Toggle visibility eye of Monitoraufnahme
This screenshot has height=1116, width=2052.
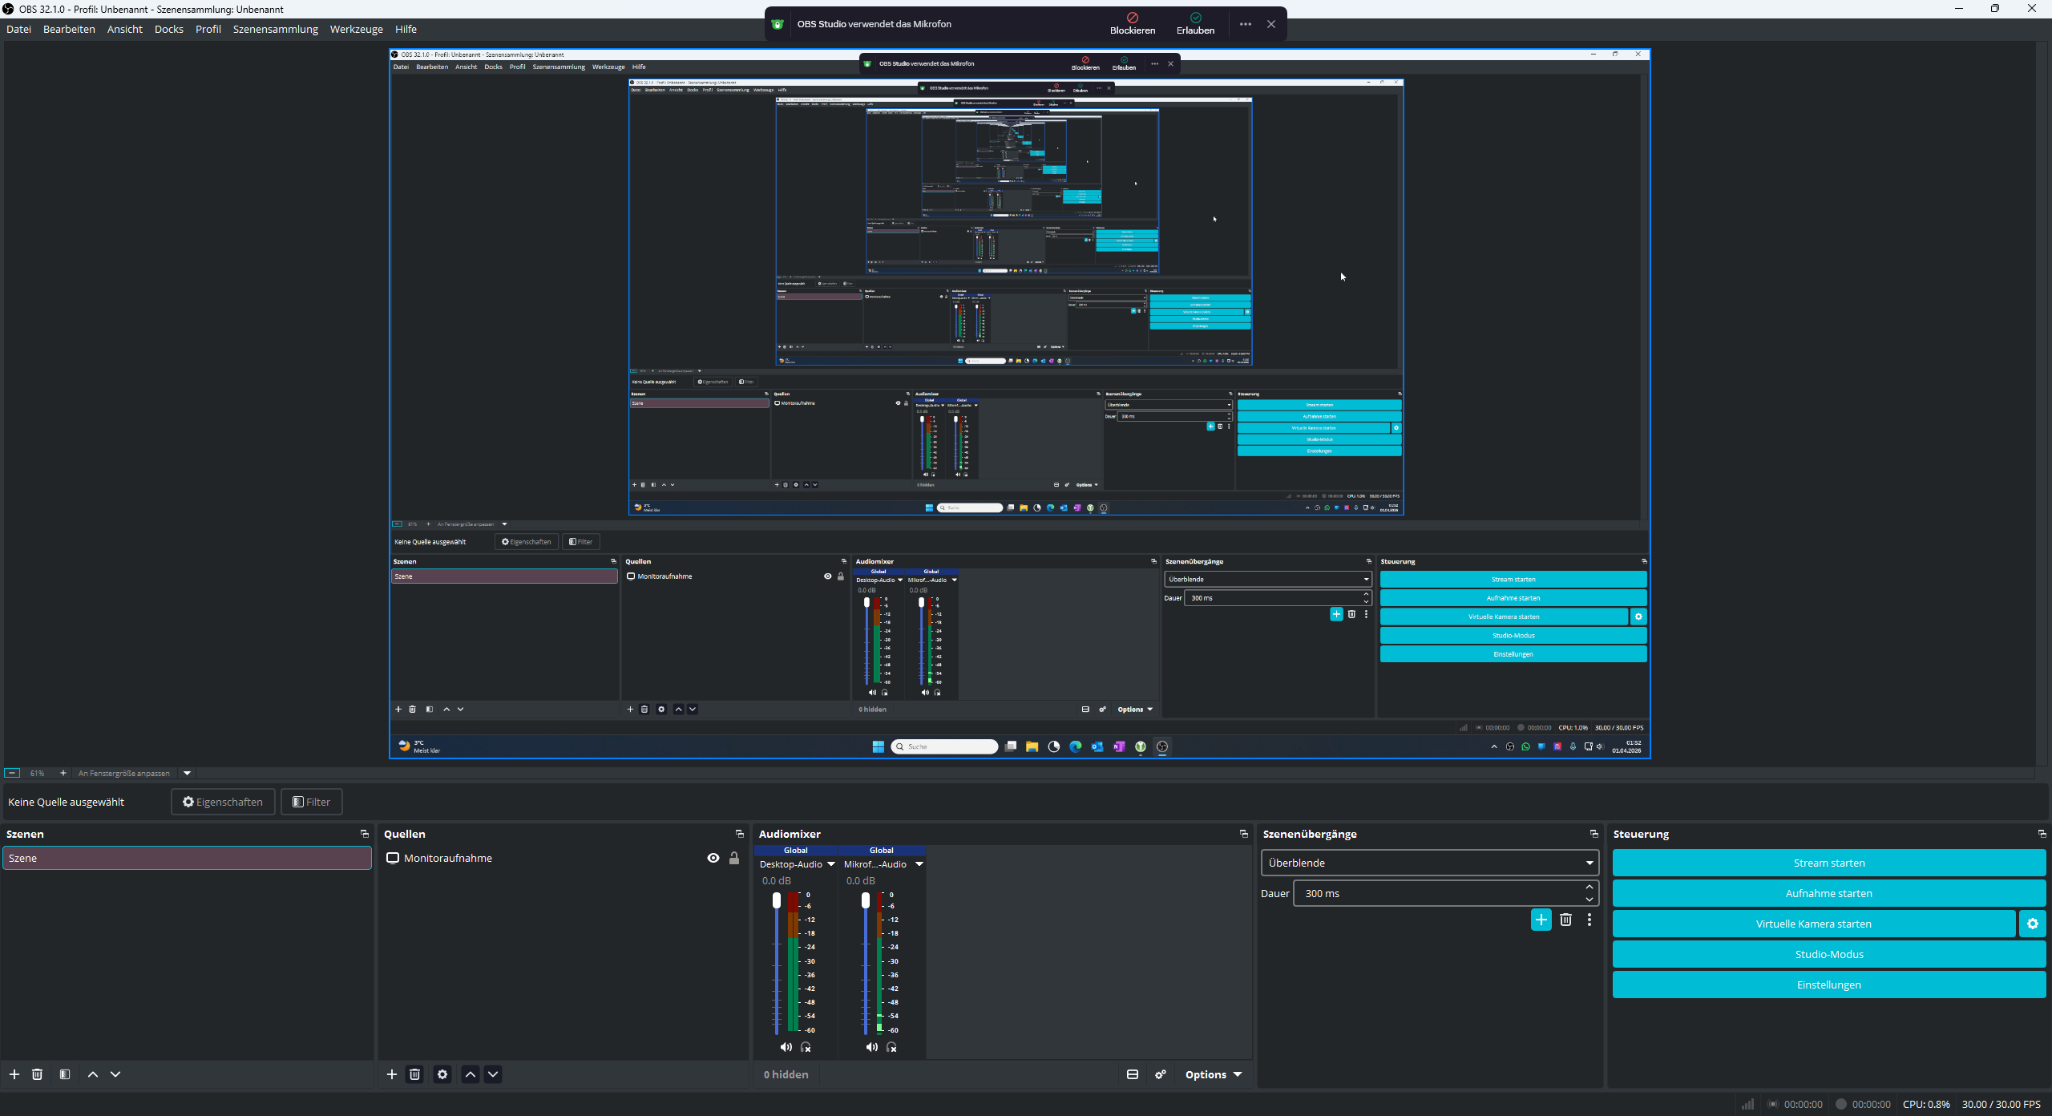(x=713, y=858)
